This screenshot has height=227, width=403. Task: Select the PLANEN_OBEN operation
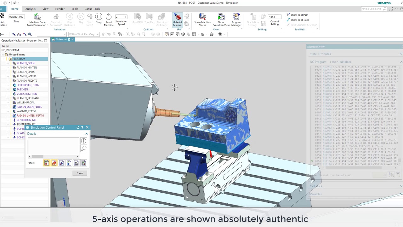(26, 63)
